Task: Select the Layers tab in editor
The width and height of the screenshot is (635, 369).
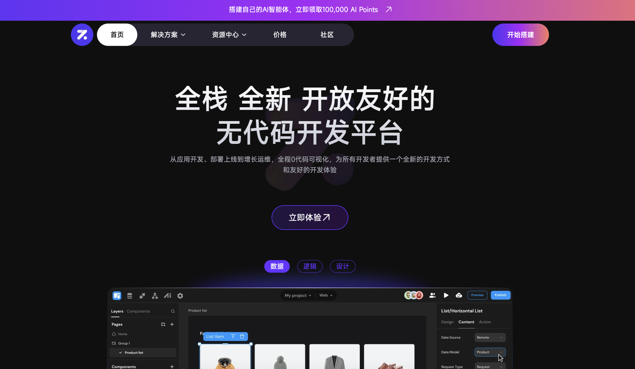Action: [117, 311]
